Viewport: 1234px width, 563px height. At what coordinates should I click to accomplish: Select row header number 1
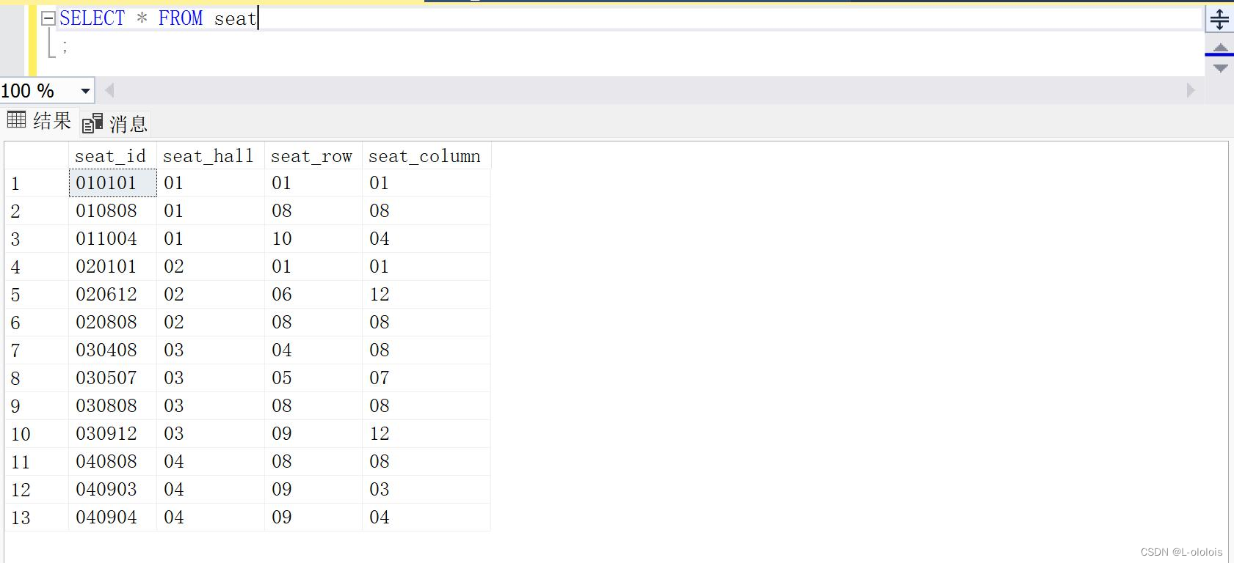(x=37, y=183)
